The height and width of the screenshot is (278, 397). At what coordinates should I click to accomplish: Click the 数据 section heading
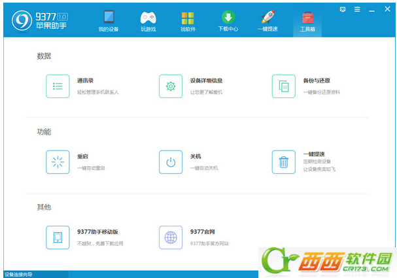44,56
